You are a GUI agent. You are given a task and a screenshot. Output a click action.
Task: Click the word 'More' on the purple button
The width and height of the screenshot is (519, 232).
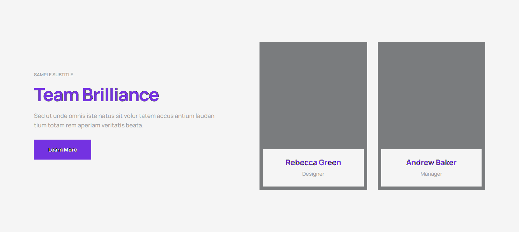[x=70, y=149]
